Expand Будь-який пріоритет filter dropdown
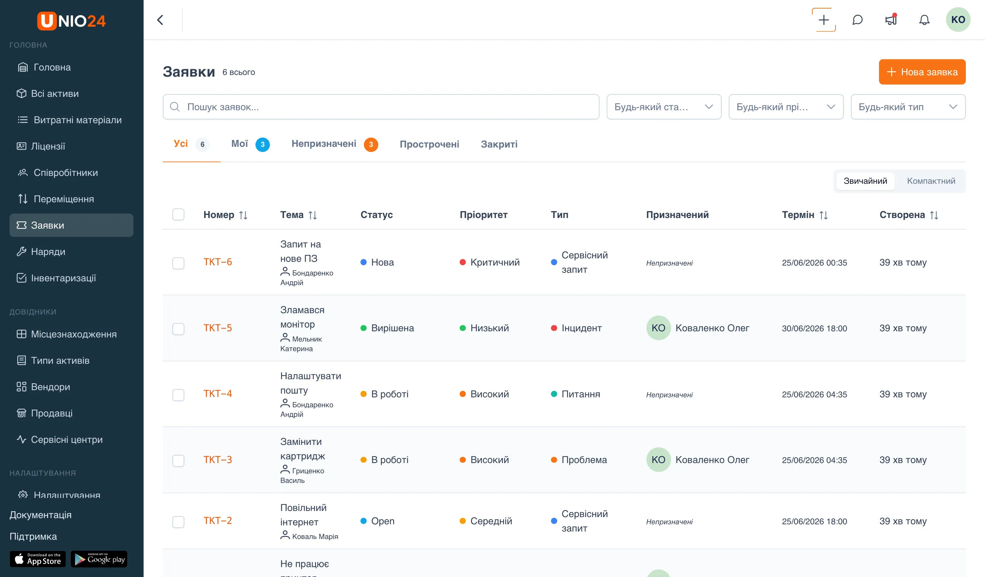The image size is (985, 577). [x=786, y=107]
